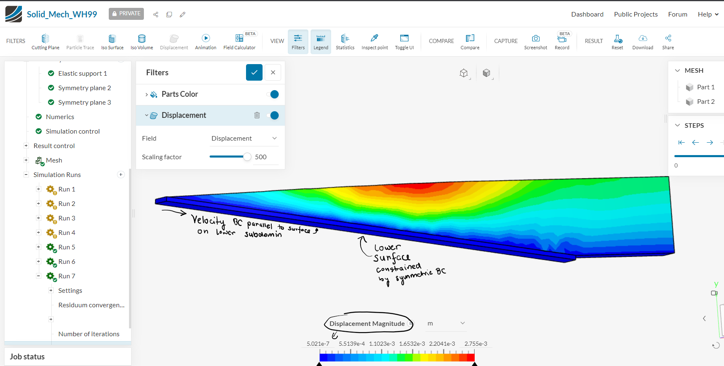724x366 pixels.
Task: Reset the result view
Action: 617,42
